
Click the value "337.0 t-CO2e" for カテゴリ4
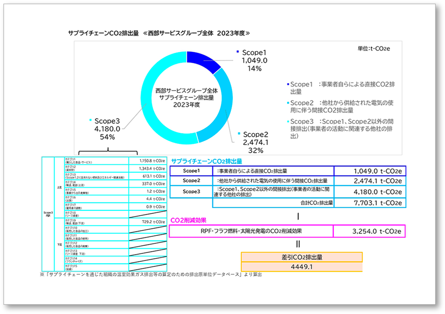pos(148,184)
